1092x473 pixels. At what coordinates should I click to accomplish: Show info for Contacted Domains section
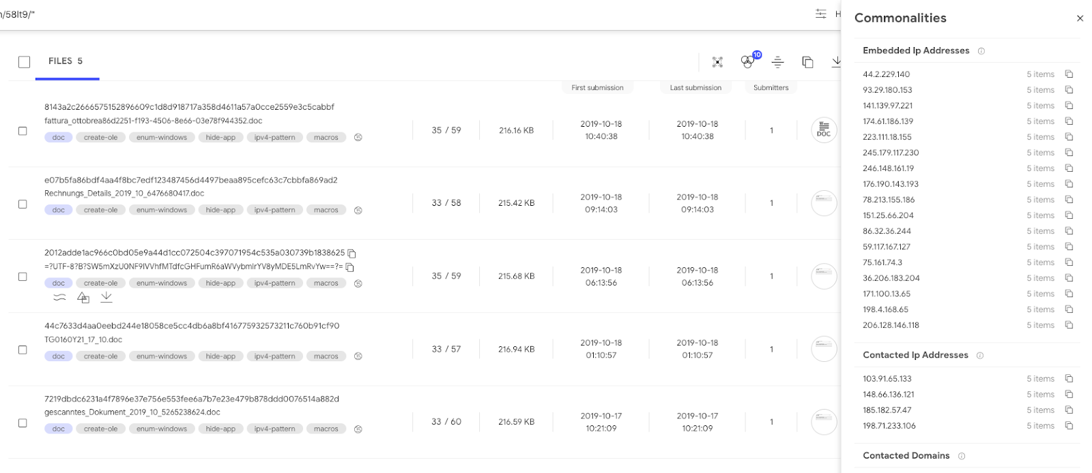(x=962, y=456)
